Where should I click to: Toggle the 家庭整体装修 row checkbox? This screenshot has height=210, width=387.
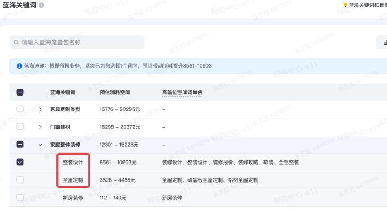(x=20, y=145)
